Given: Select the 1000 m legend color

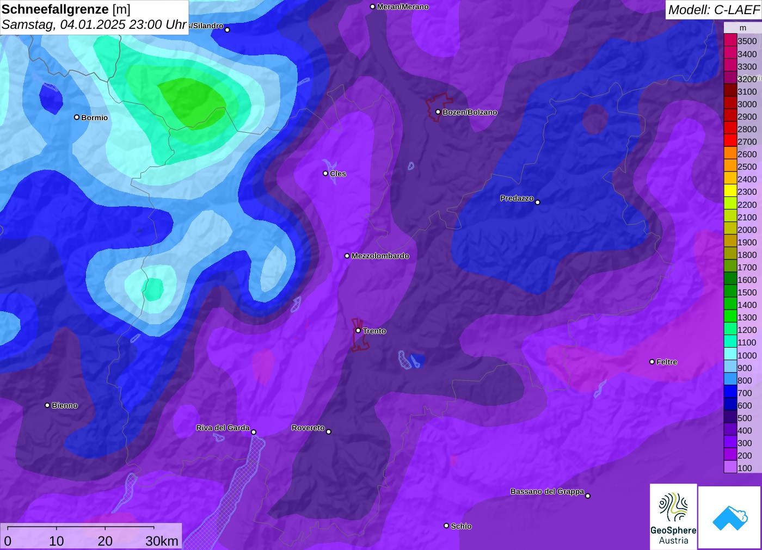Looking at the screenshot, I should pyautogui.click(x=730, y=355).
